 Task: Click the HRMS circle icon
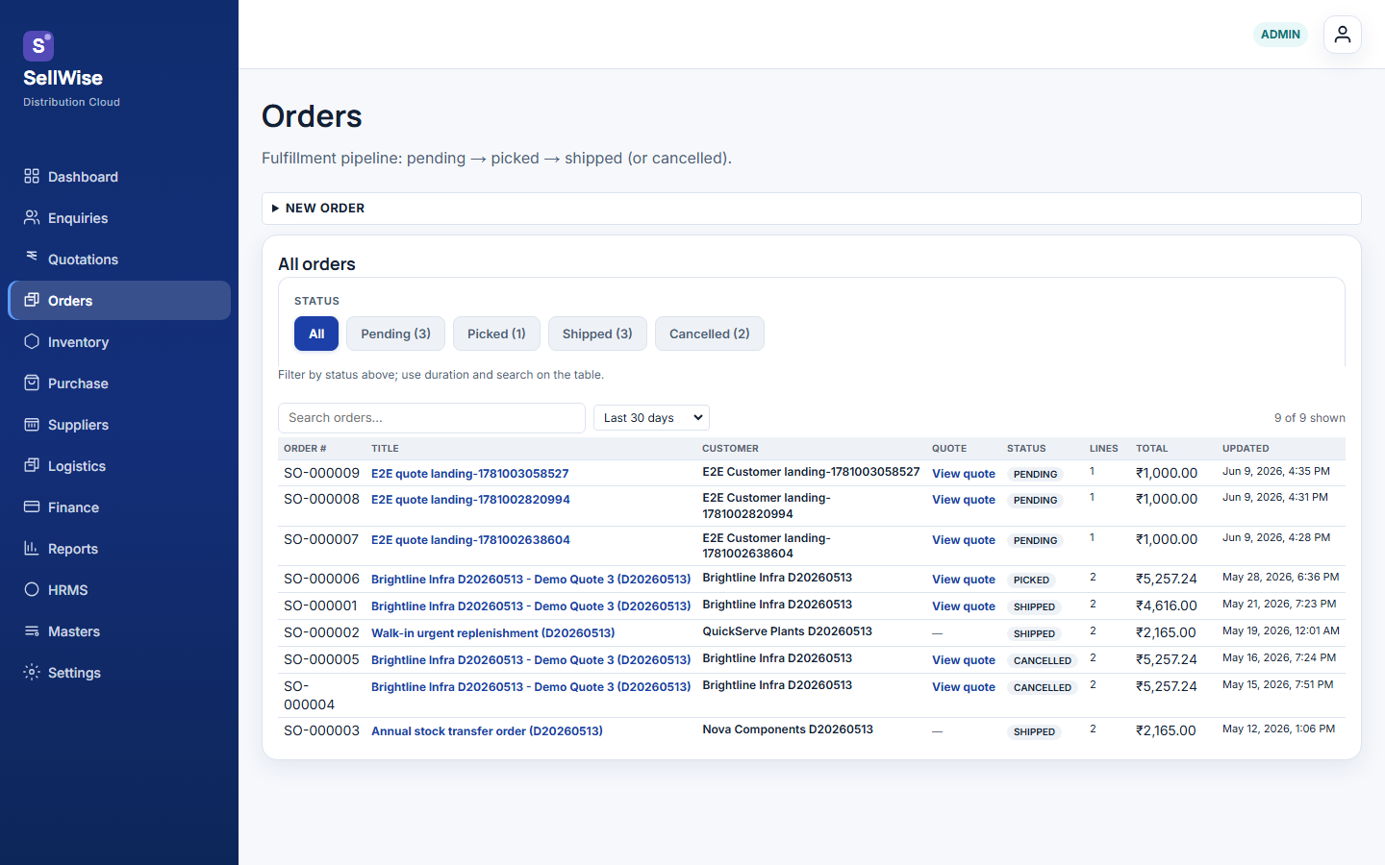(x=32, y=589)
